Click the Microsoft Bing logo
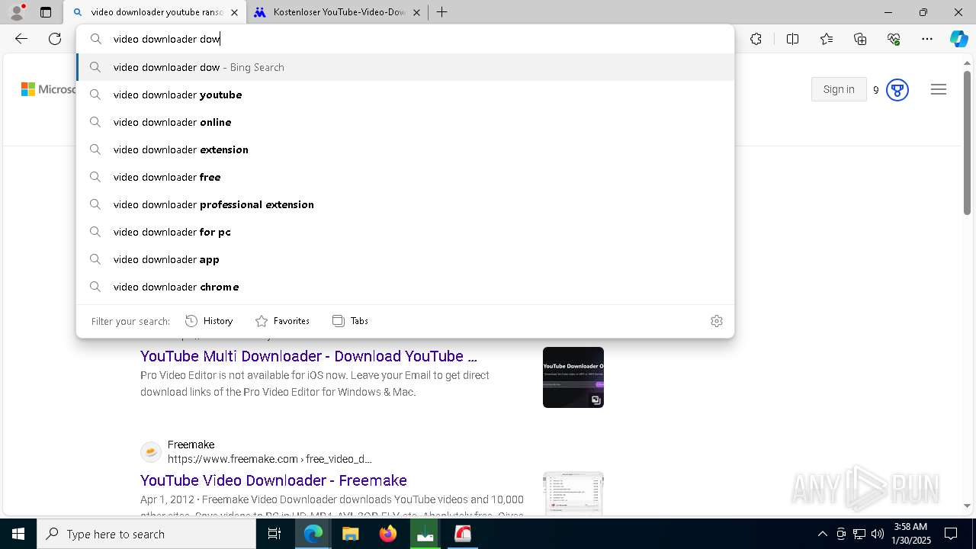976x549 pixels. point(49,90)
